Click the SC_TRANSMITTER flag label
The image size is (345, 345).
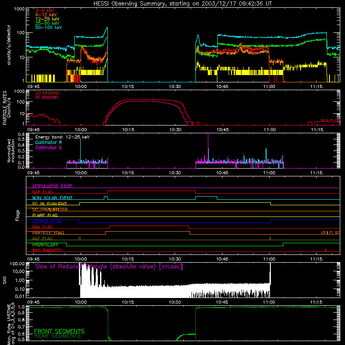pos(50,210)
